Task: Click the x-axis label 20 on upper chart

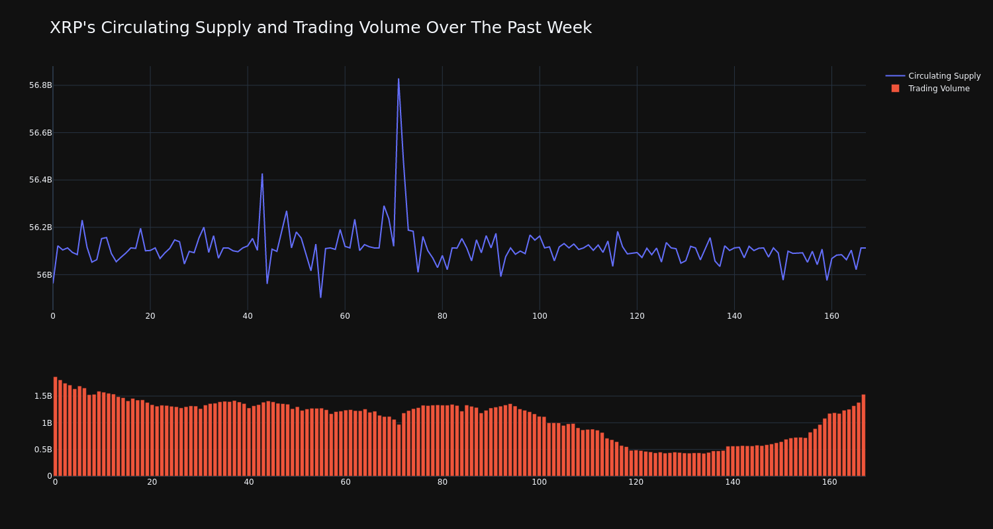Action: (150, 316)
